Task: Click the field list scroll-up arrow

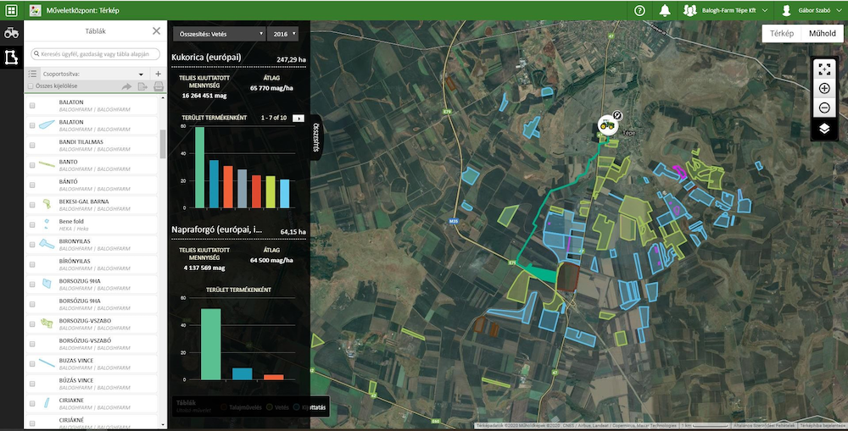Action: click(163, 99)
